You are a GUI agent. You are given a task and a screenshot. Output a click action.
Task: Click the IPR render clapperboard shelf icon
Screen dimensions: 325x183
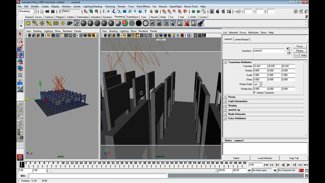[x=159, y=23]
